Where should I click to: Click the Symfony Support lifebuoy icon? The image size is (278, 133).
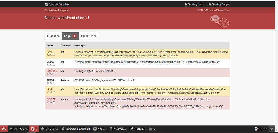[210, 4]
